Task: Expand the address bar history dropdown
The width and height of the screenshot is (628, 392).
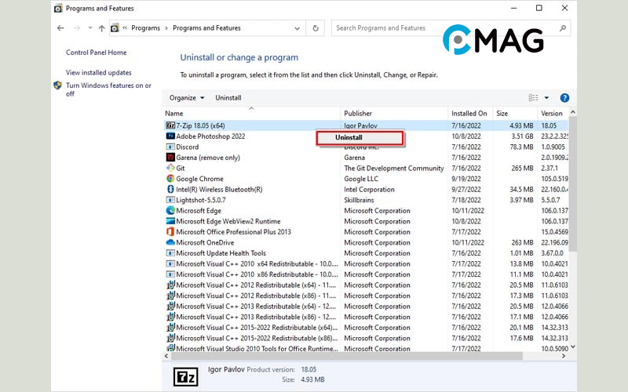Action: [x=296, y=28]
